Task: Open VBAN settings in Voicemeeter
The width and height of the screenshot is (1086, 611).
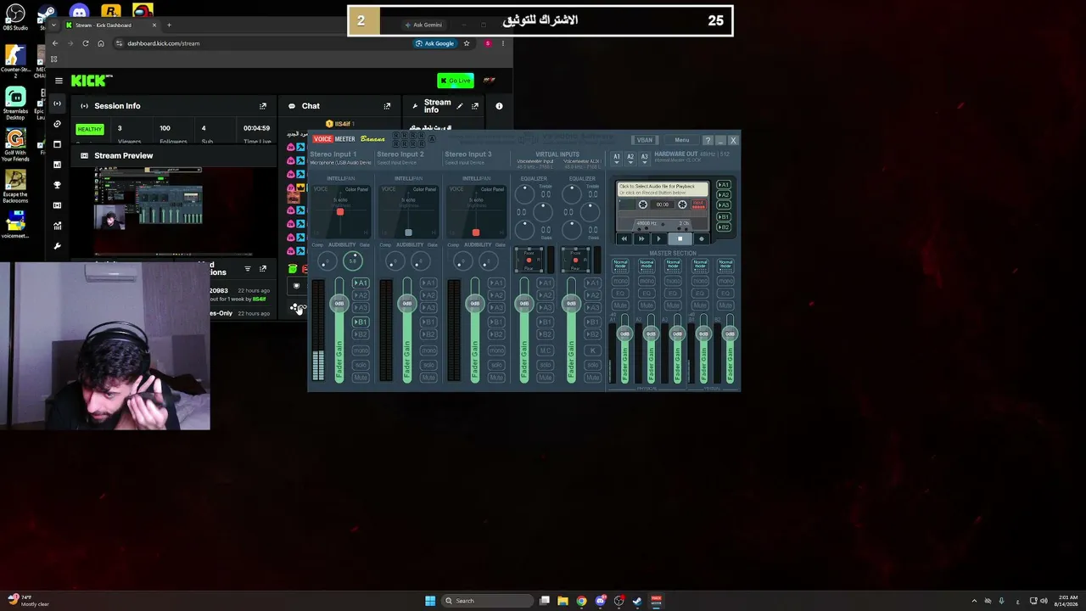Action: click(645, 140)
